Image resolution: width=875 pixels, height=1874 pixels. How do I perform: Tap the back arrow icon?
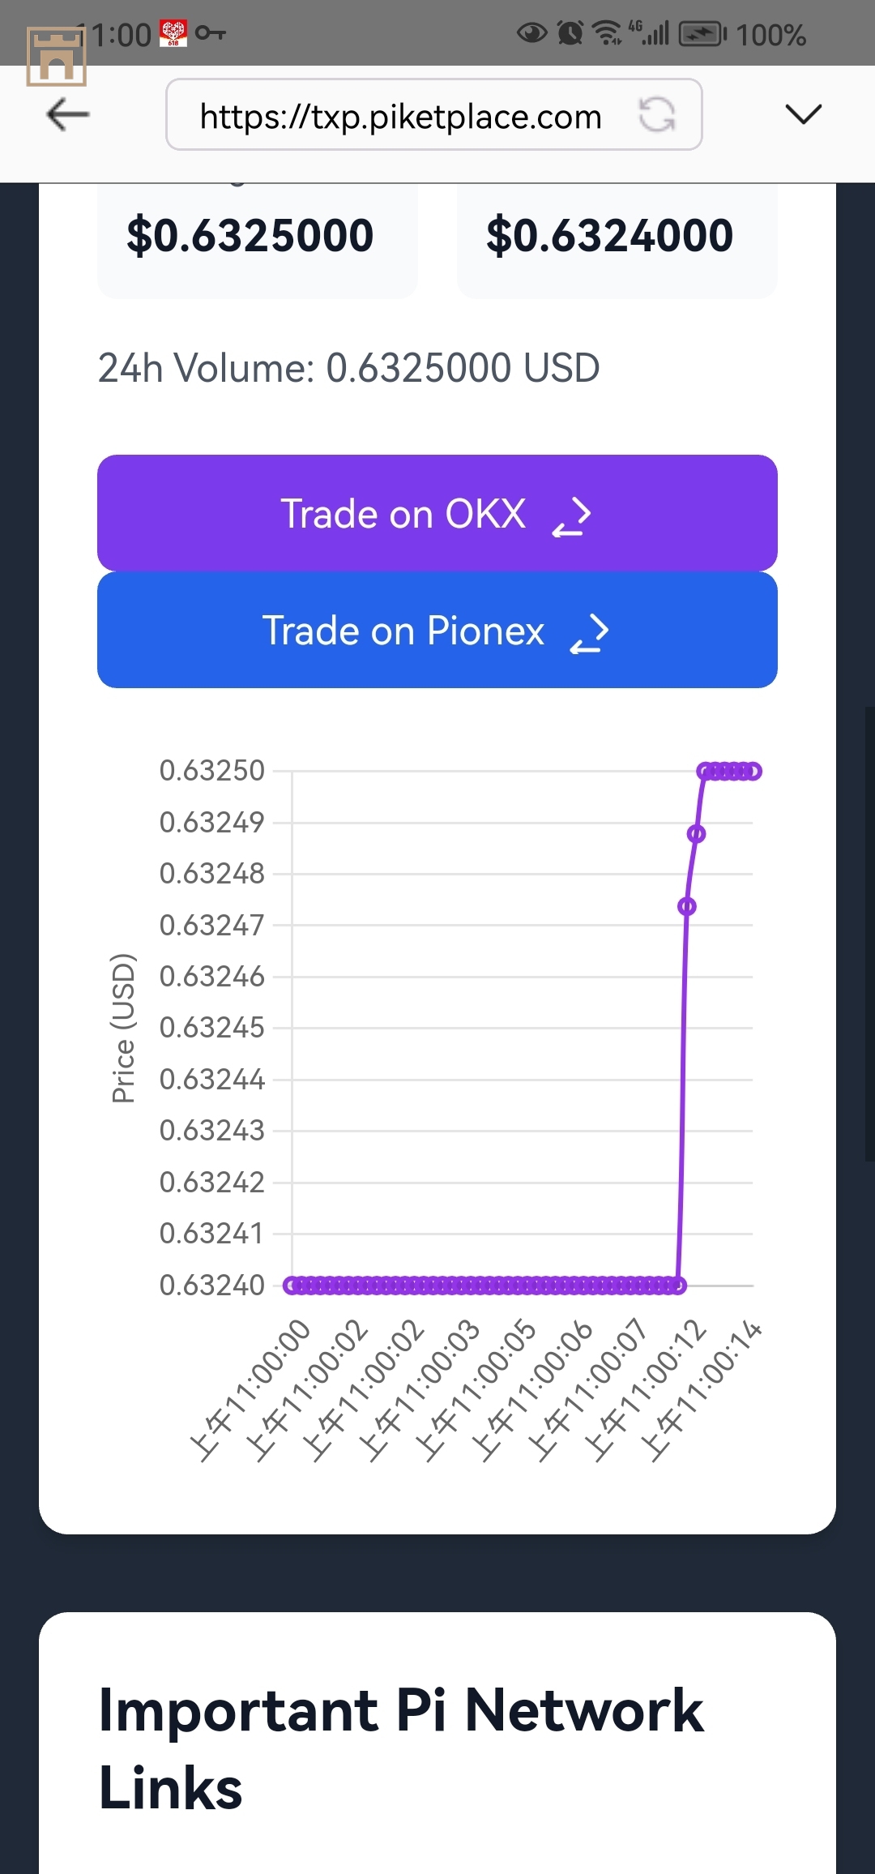point(68,114)
